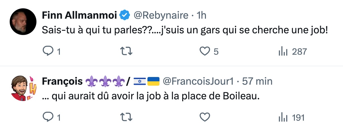Viewport: 343px width, 130px height.
Task: Open François's cartoon avatar
Action: click(x=23, y=88)
